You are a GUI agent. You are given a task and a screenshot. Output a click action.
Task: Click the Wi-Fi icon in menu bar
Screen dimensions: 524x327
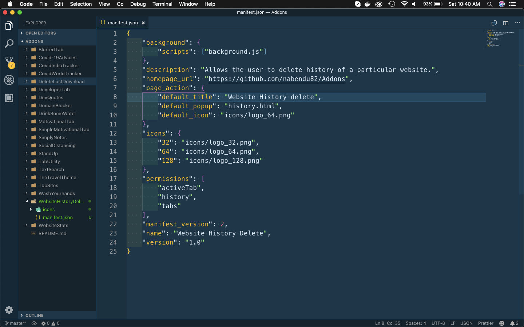pyautogui.click(x=404, y=4)
